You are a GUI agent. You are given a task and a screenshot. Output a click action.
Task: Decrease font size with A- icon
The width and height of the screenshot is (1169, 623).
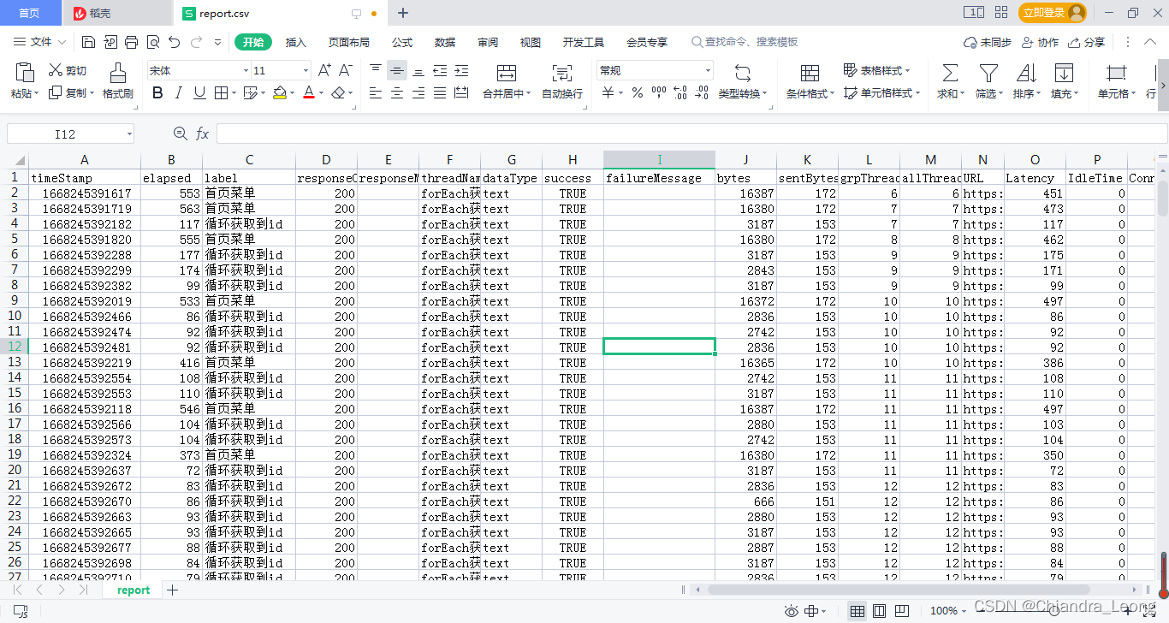click(x=345, y=70)
